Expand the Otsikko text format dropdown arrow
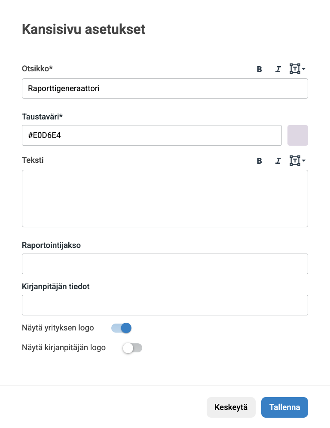The image size is (330, 428). click(x=304, y=69)
